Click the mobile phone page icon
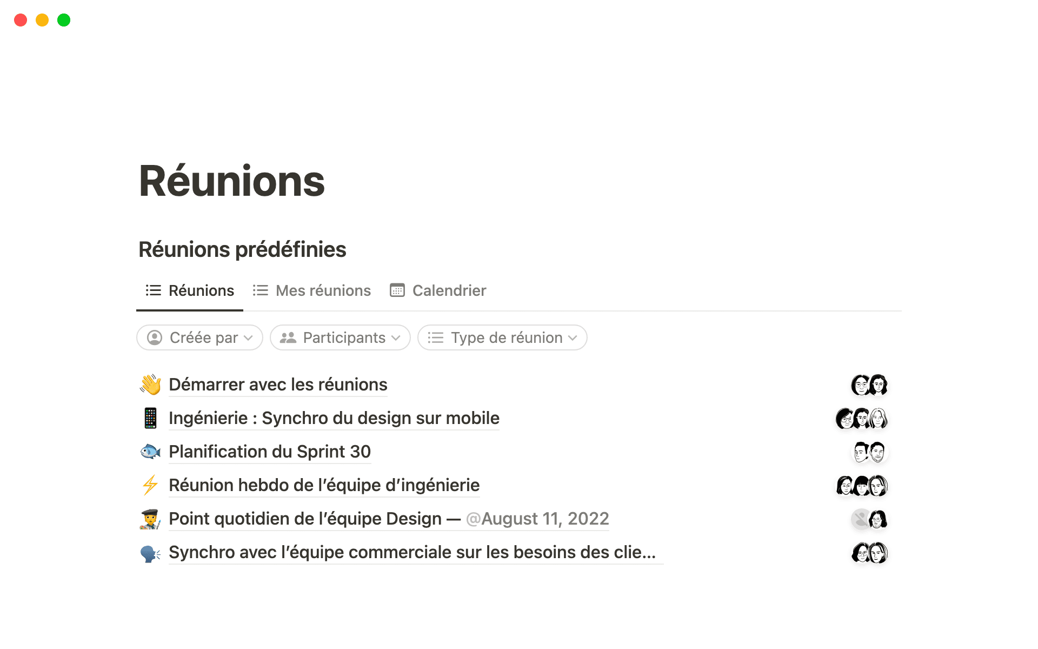 [x=150, y=418]
